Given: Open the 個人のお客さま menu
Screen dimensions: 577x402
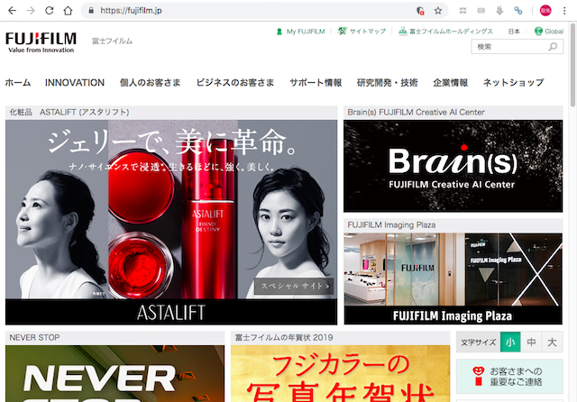Looking at the screenshot, I should pyautogui.click(x=150, y=83).
